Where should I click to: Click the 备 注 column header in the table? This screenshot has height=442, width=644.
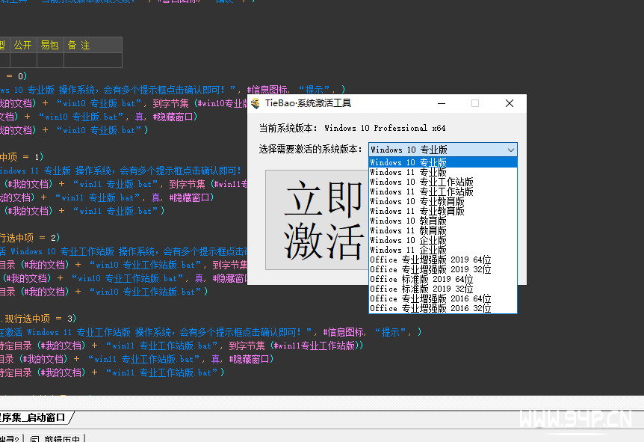(93, 45)
